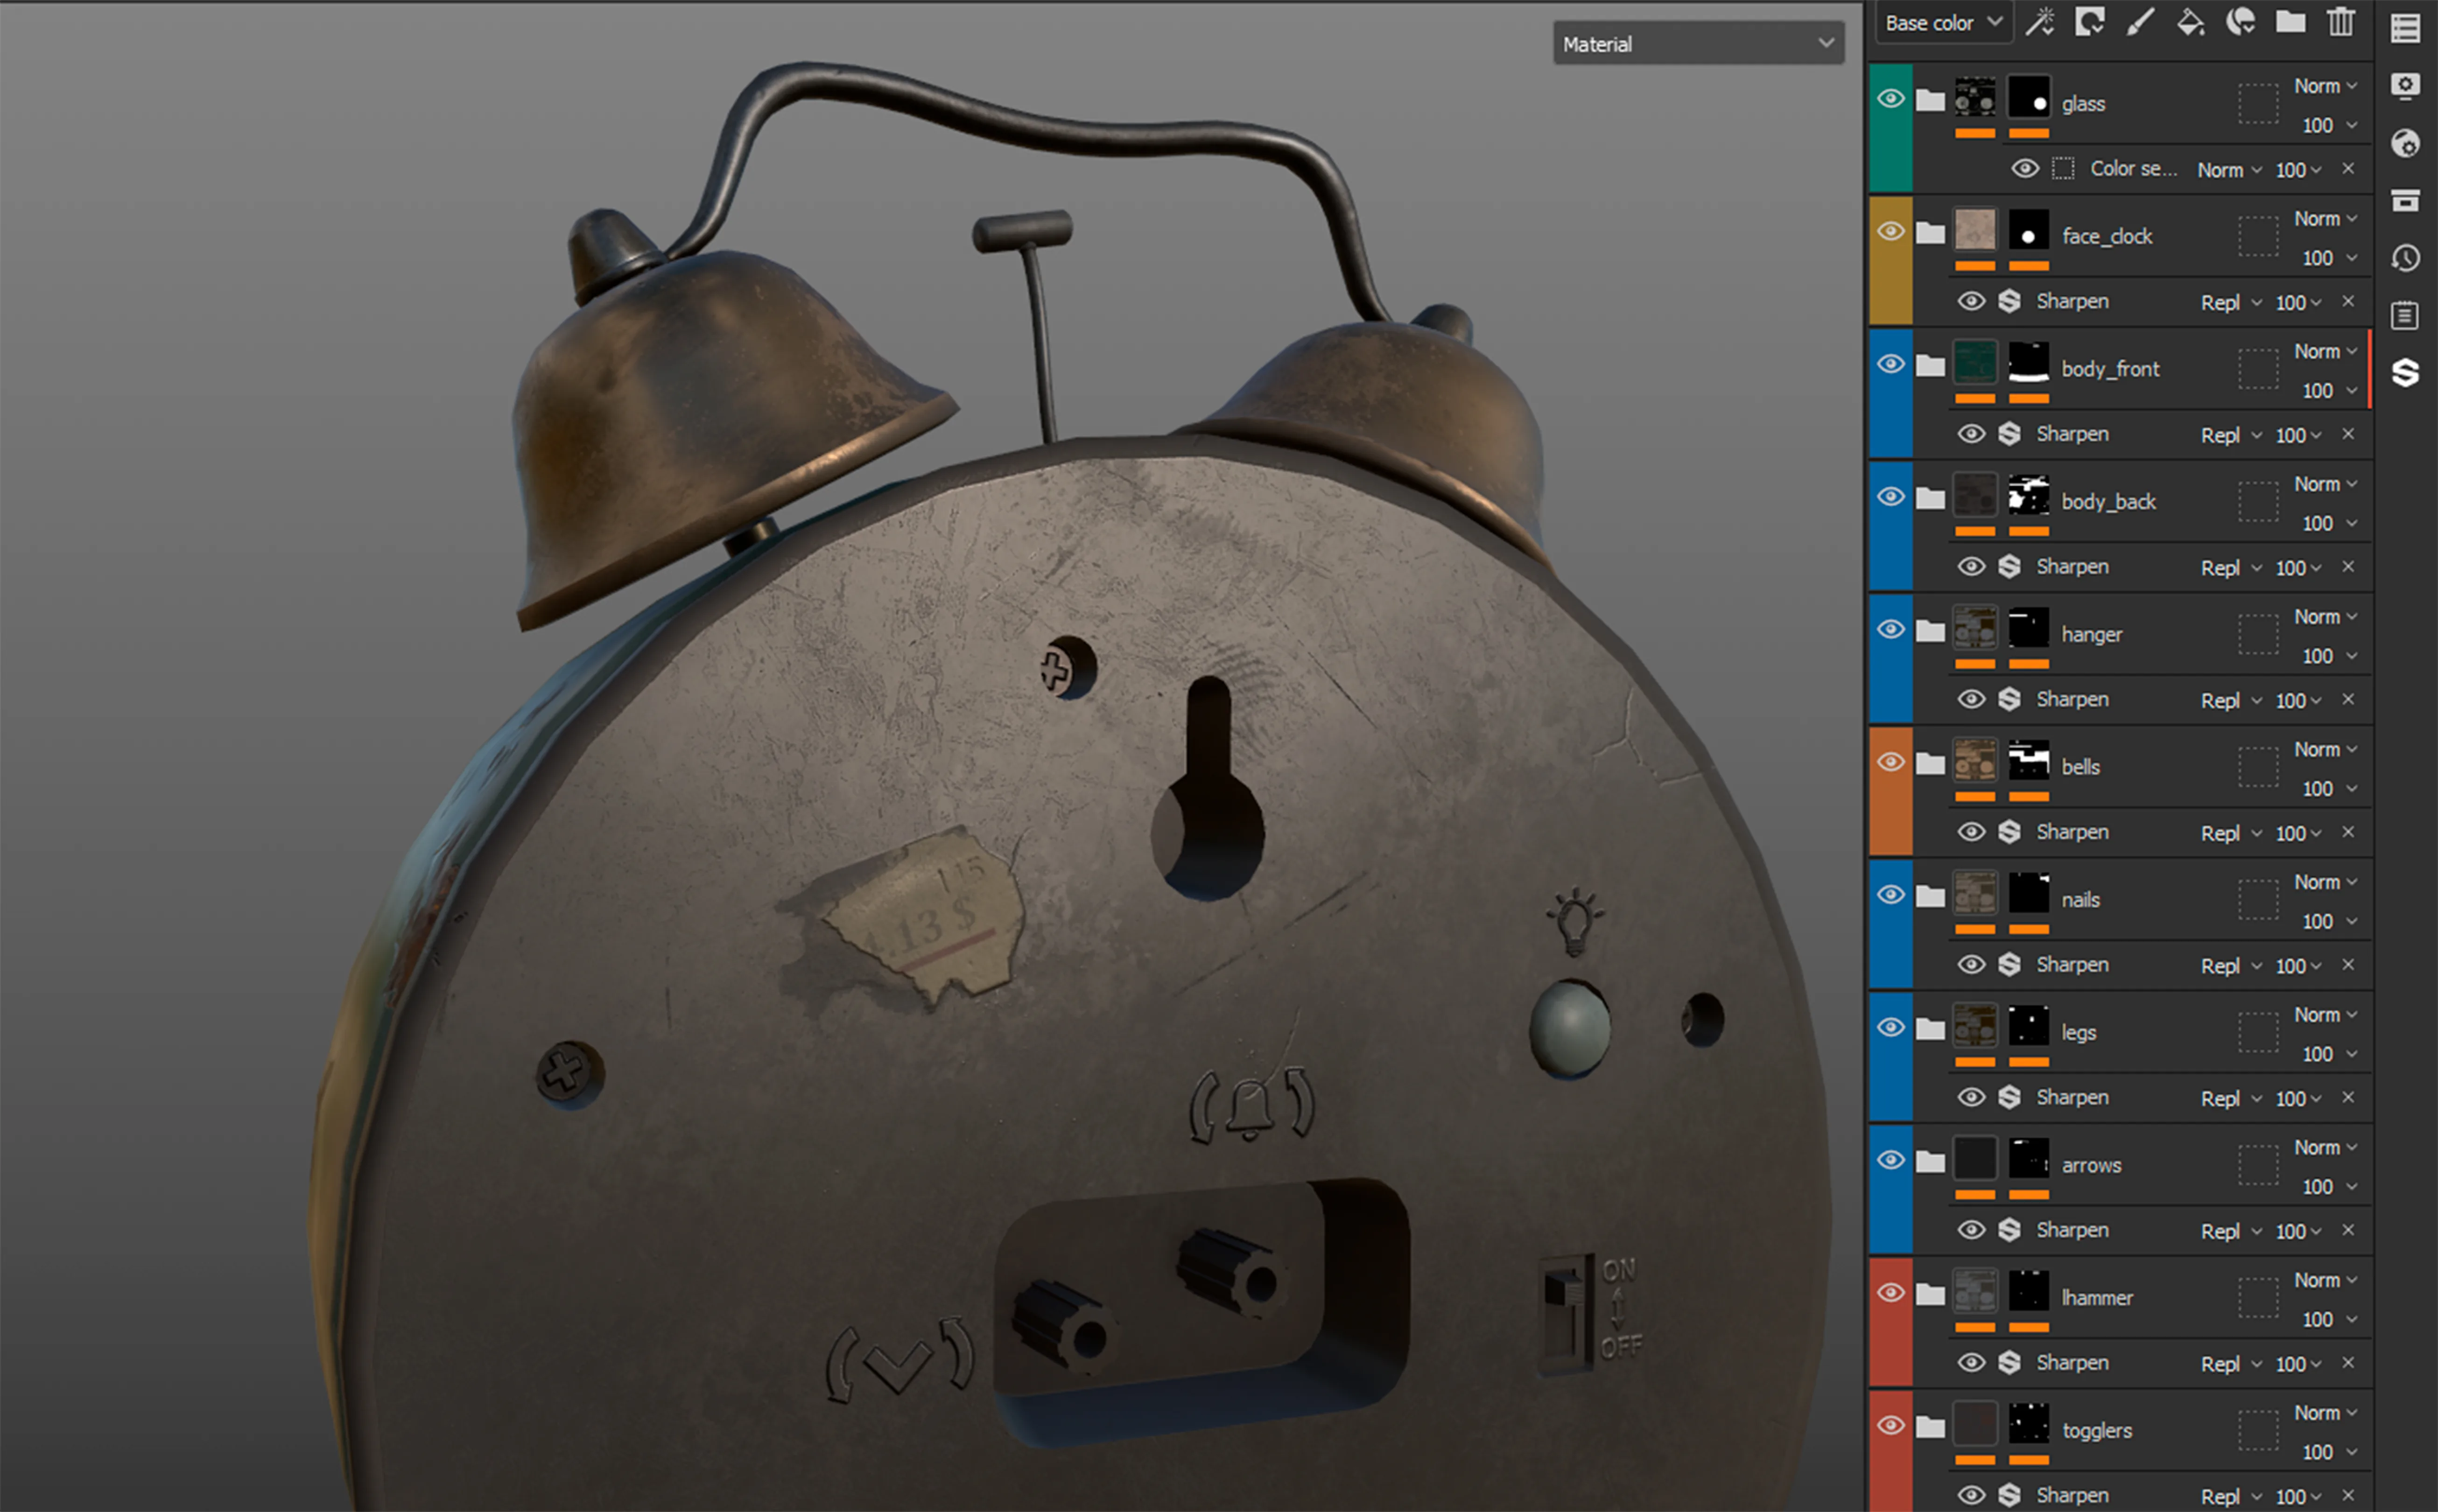Add a fill layer with the bucket icon
Viewport: 2438px width, 1512px height.
[2190, 22]
